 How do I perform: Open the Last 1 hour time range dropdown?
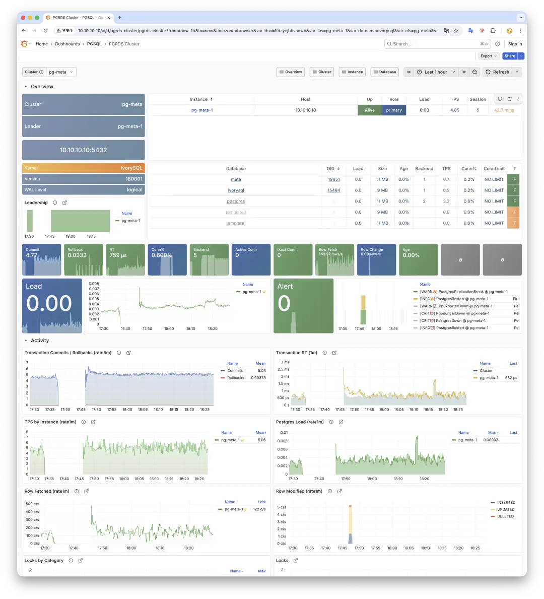click(436, 72)
